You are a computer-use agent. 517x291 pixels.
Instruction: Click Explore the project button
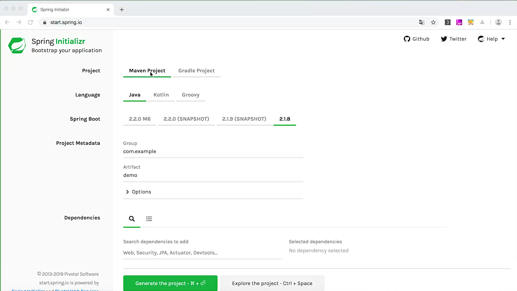[272, 283]
